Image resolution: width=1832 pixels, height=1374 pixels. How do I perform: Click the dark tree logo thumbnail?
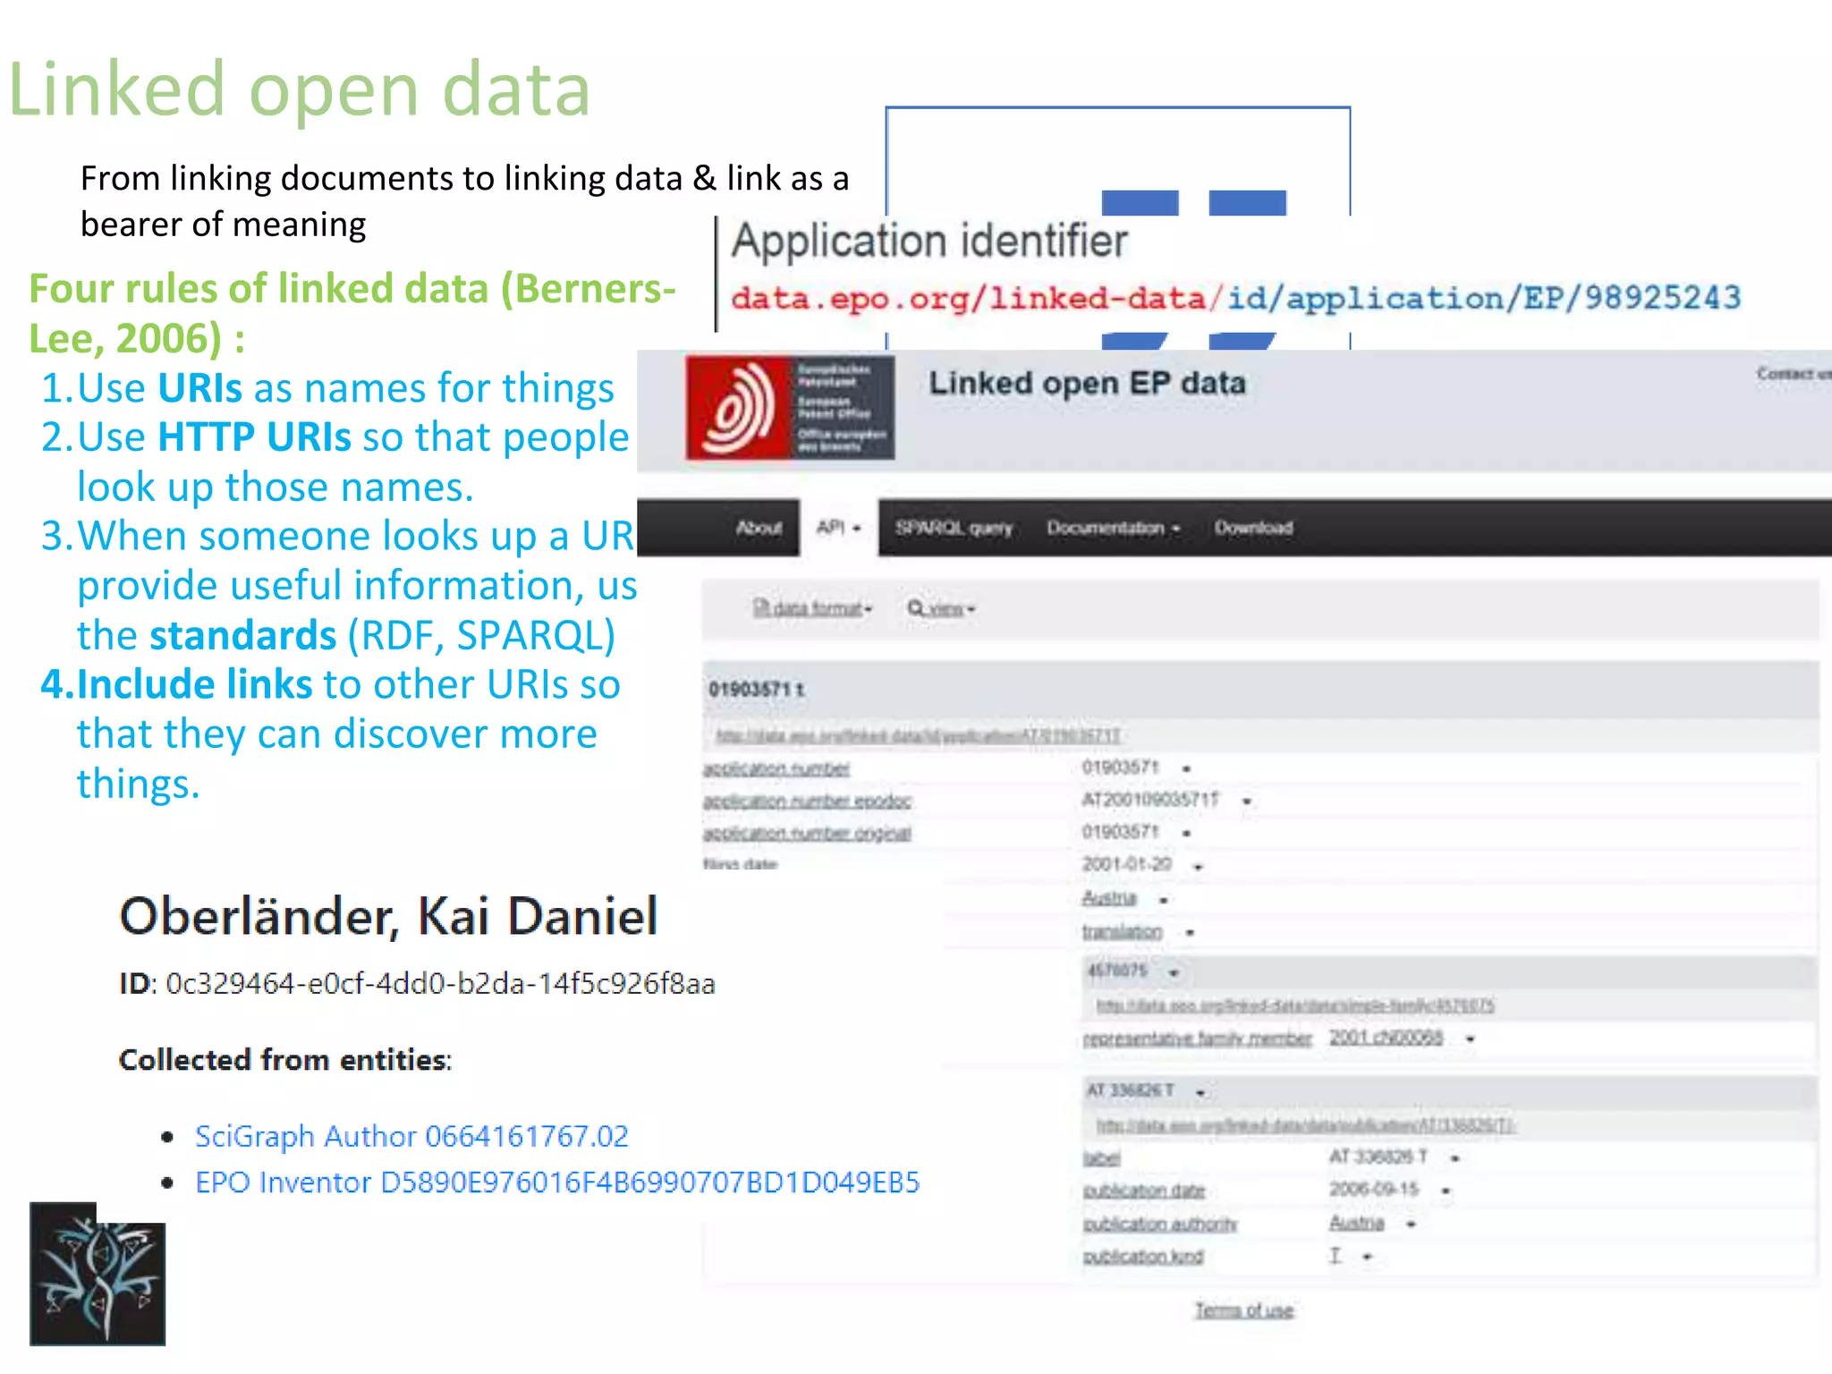(98, 1274)
